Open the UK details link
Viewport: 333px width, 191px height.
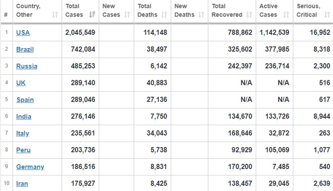point(21,83)
